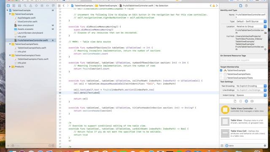Image resolution: width=270 pixels, height=152 pixels.
Task: Open the Debug navigator
Action: (42, 5)
